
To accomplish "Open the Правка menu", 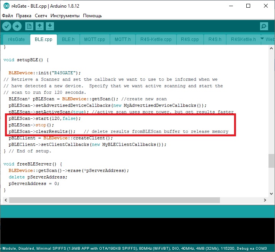I will (x=24, y=16).
